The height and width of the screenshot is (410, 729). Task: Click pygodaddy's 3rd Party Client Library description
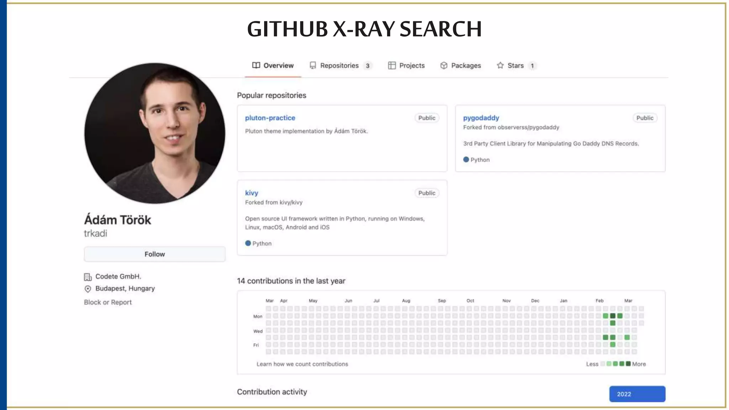[x=551, y=143]
